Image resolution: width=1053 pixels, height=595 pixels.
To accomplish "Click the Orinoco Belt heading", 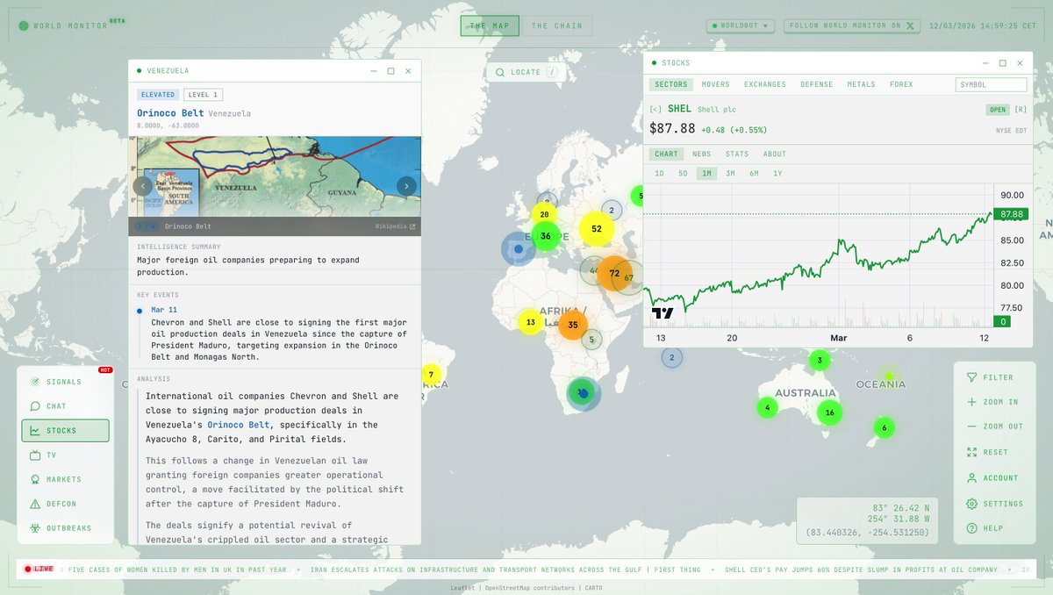I will tap(170, 113).
